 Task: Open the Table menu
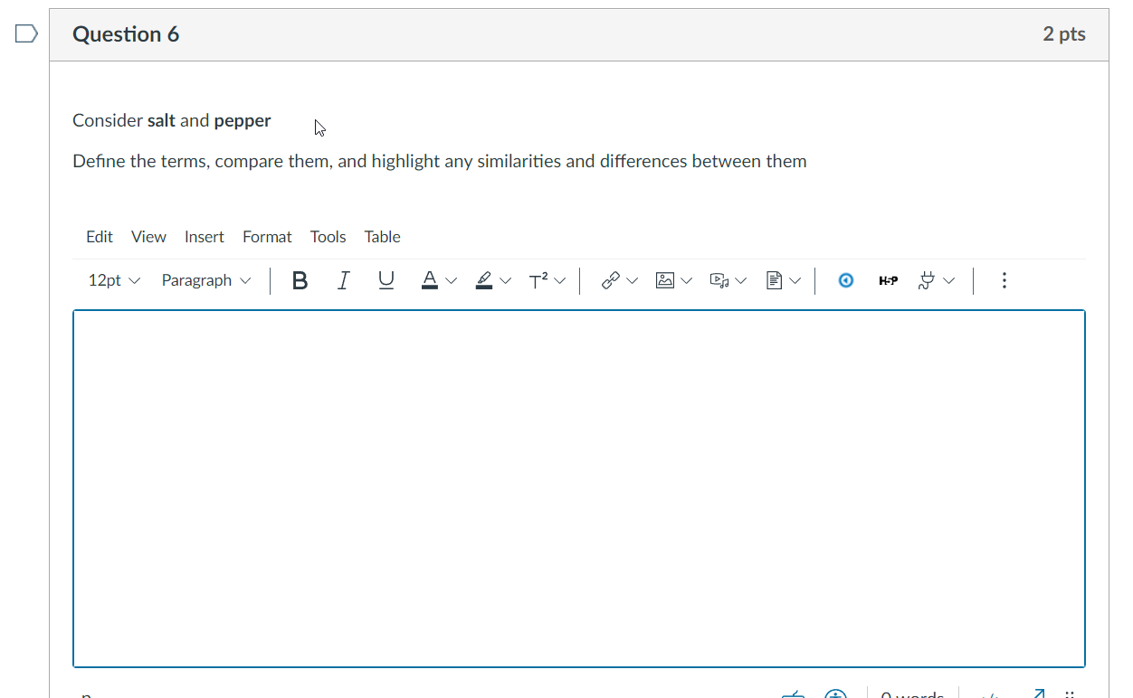pos(382,237)
